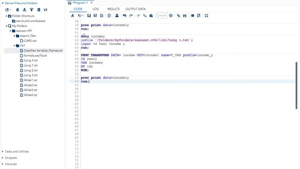Collapse the Server Files and Folders section

click(3, 3)
